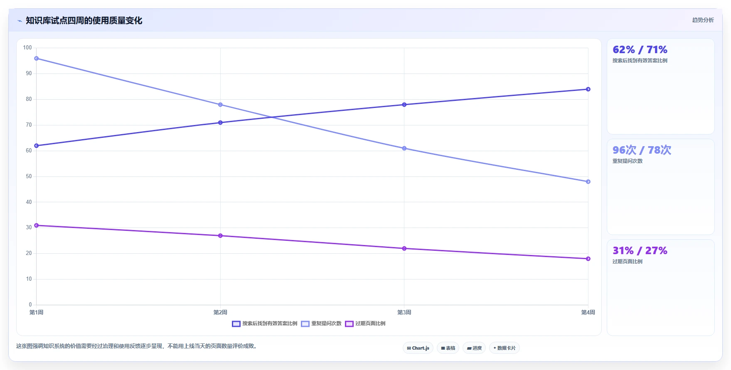Select the 第2周 point on 搜索后找到有效答案比例 line
The height and width of the screenshot is (370, 731).
pyautogui.click(x=220, y=123)
